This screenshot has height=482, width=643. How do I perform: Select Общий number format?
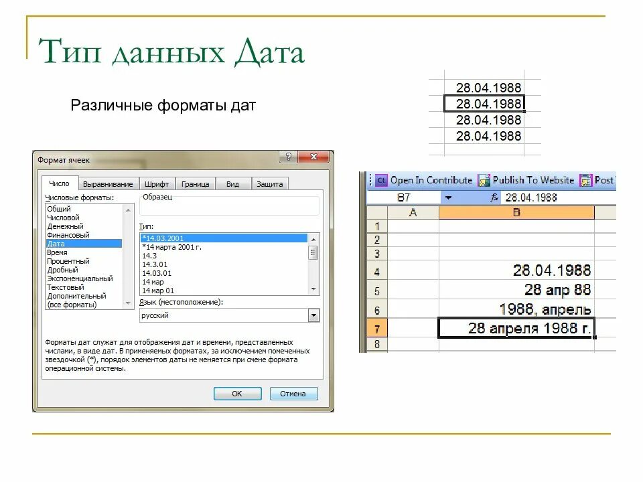(x=84, y=209)
